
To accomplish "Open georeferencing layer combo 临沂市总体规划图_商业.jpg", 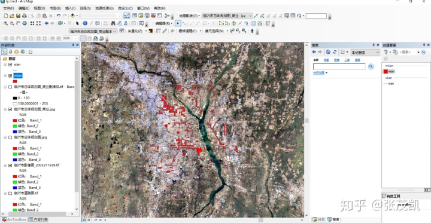I will pyautogui.click(x=227, y=16).
